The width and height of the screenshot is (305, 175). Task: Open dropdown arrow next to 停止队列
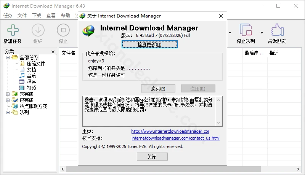click(262, 33)
